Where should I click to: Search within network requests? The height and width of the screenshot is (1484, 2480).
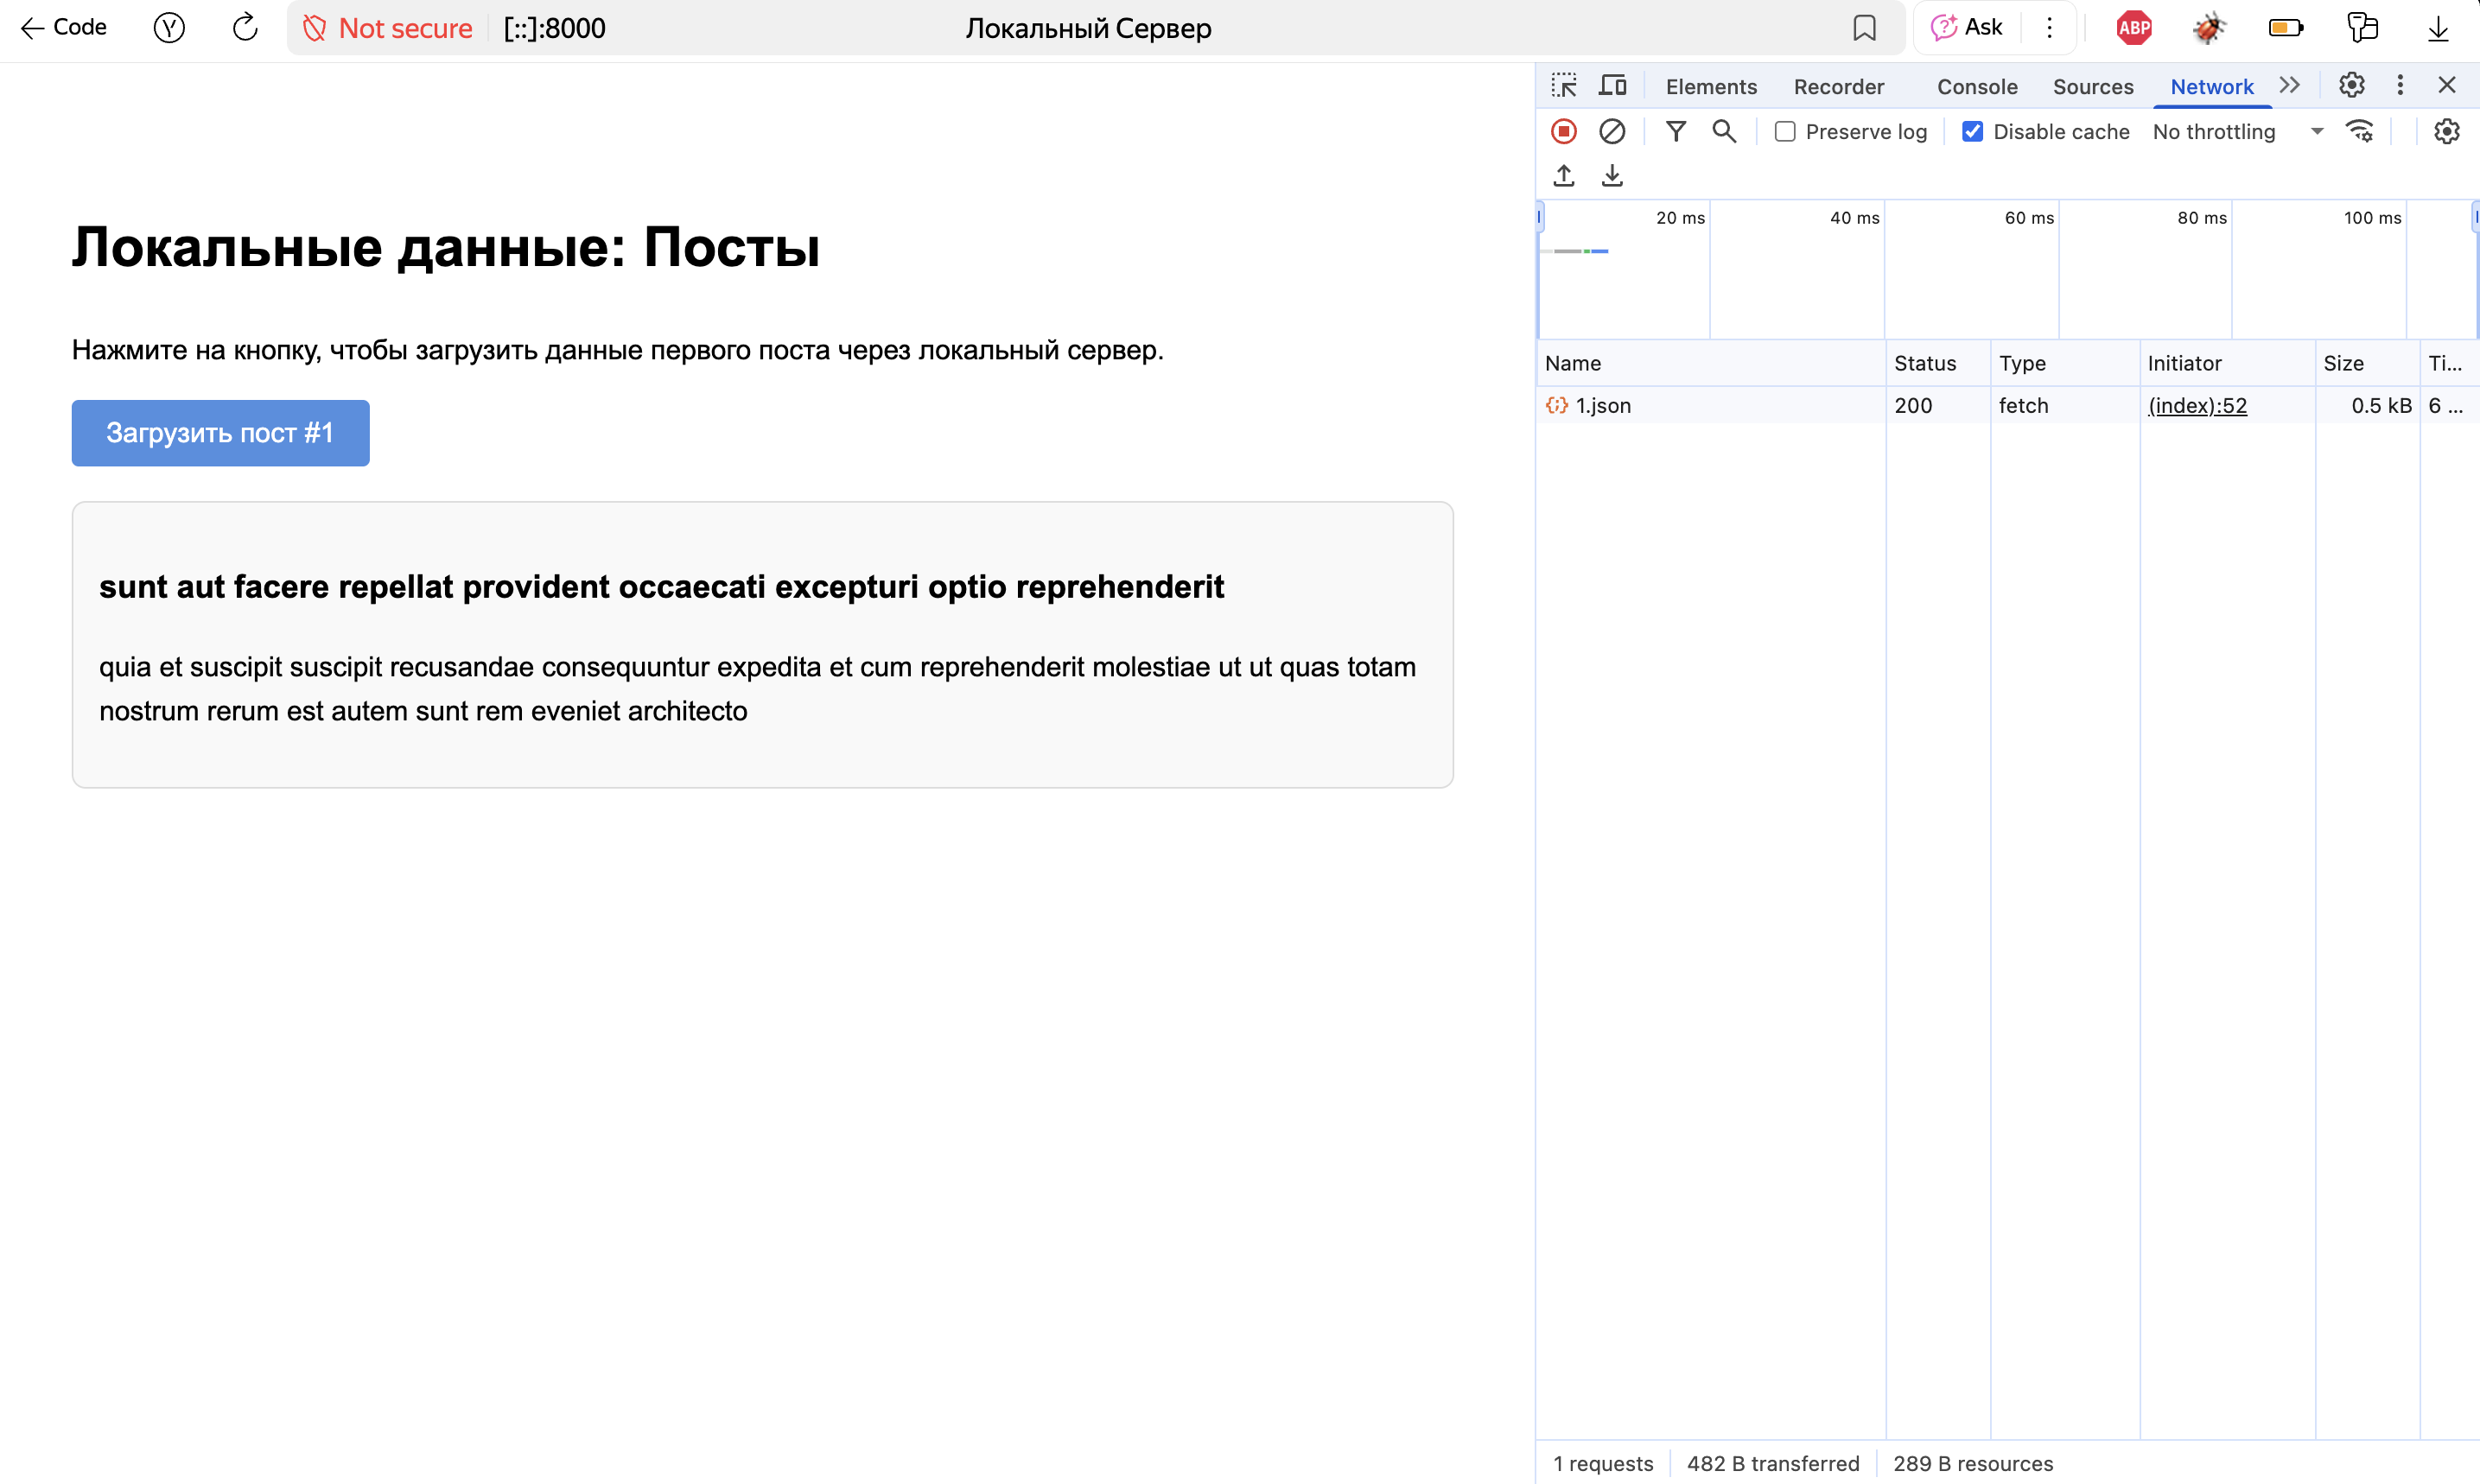tap(1724, 131)
